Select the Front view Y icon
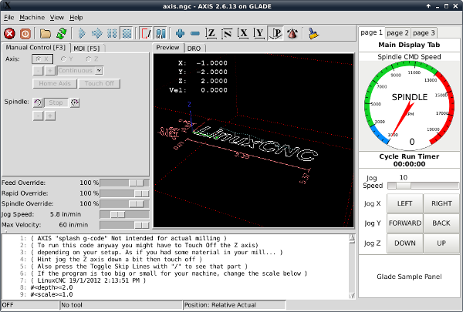Screen dimensions: 463x312 (x=259, y=34)
